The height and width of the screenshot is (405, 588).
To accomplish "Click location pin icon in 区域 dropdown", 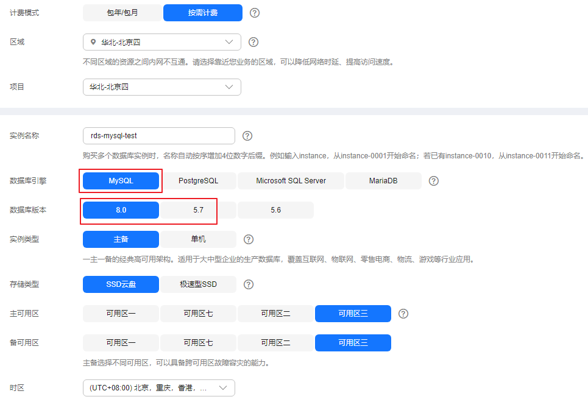I will [93, 42].
